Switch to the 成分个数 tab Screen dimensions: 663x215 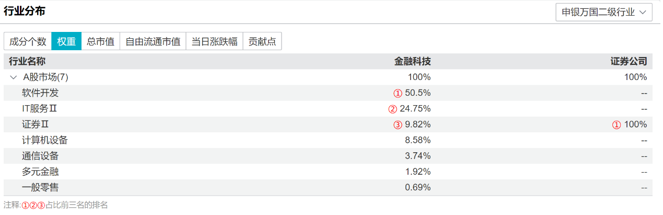tap(28, 42)
